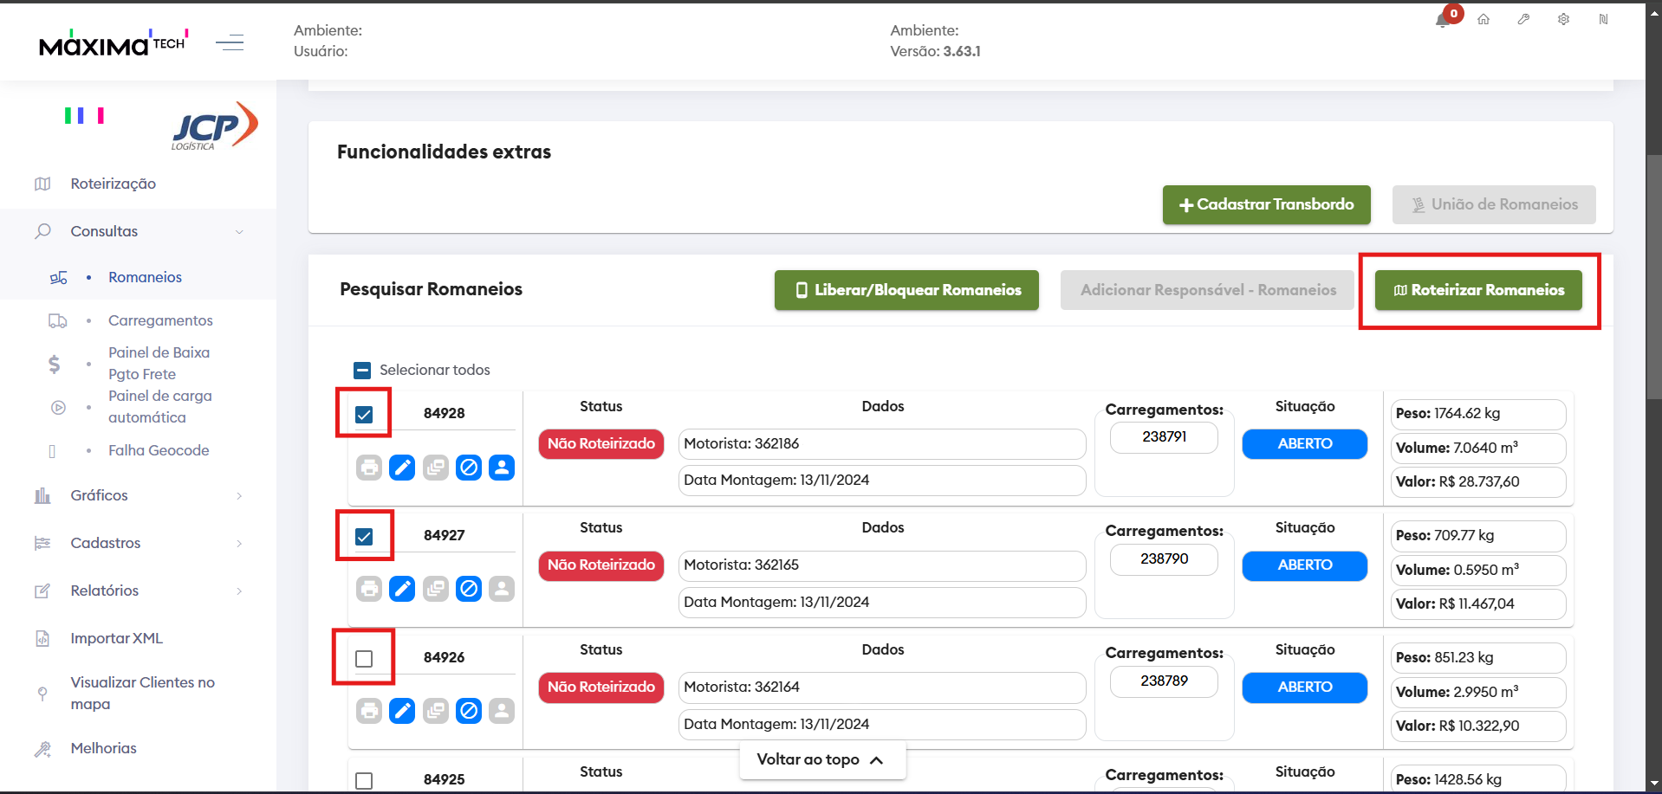Click blue edit pencil for romaneio 84928

coord(402,468)
